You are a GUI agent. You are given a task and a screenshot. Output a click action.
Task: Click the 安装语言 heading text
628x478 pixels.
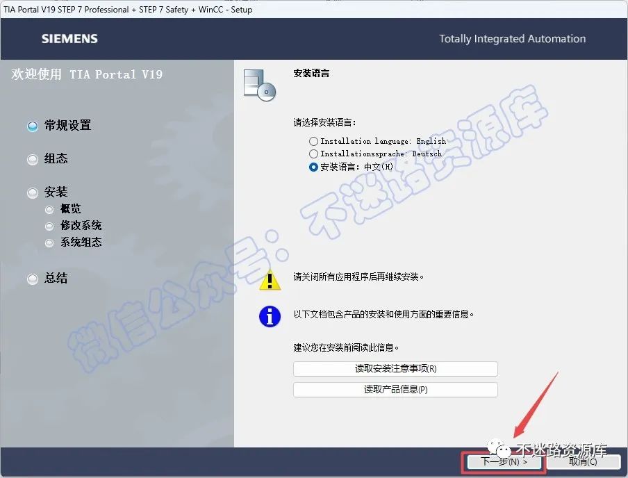click(311, 74)
